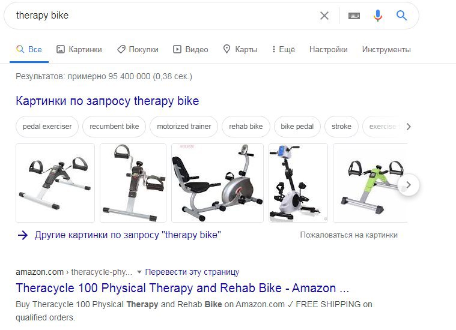This screenshot has height=330, width=456.
Task: Open the recumbent exercise bike thumbnail
Action: click(217, 183)
